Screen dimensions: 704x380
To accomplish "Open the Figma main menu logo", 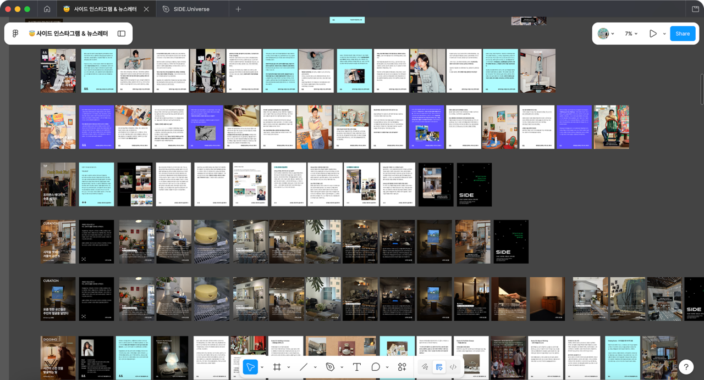I will coord(15,33).
